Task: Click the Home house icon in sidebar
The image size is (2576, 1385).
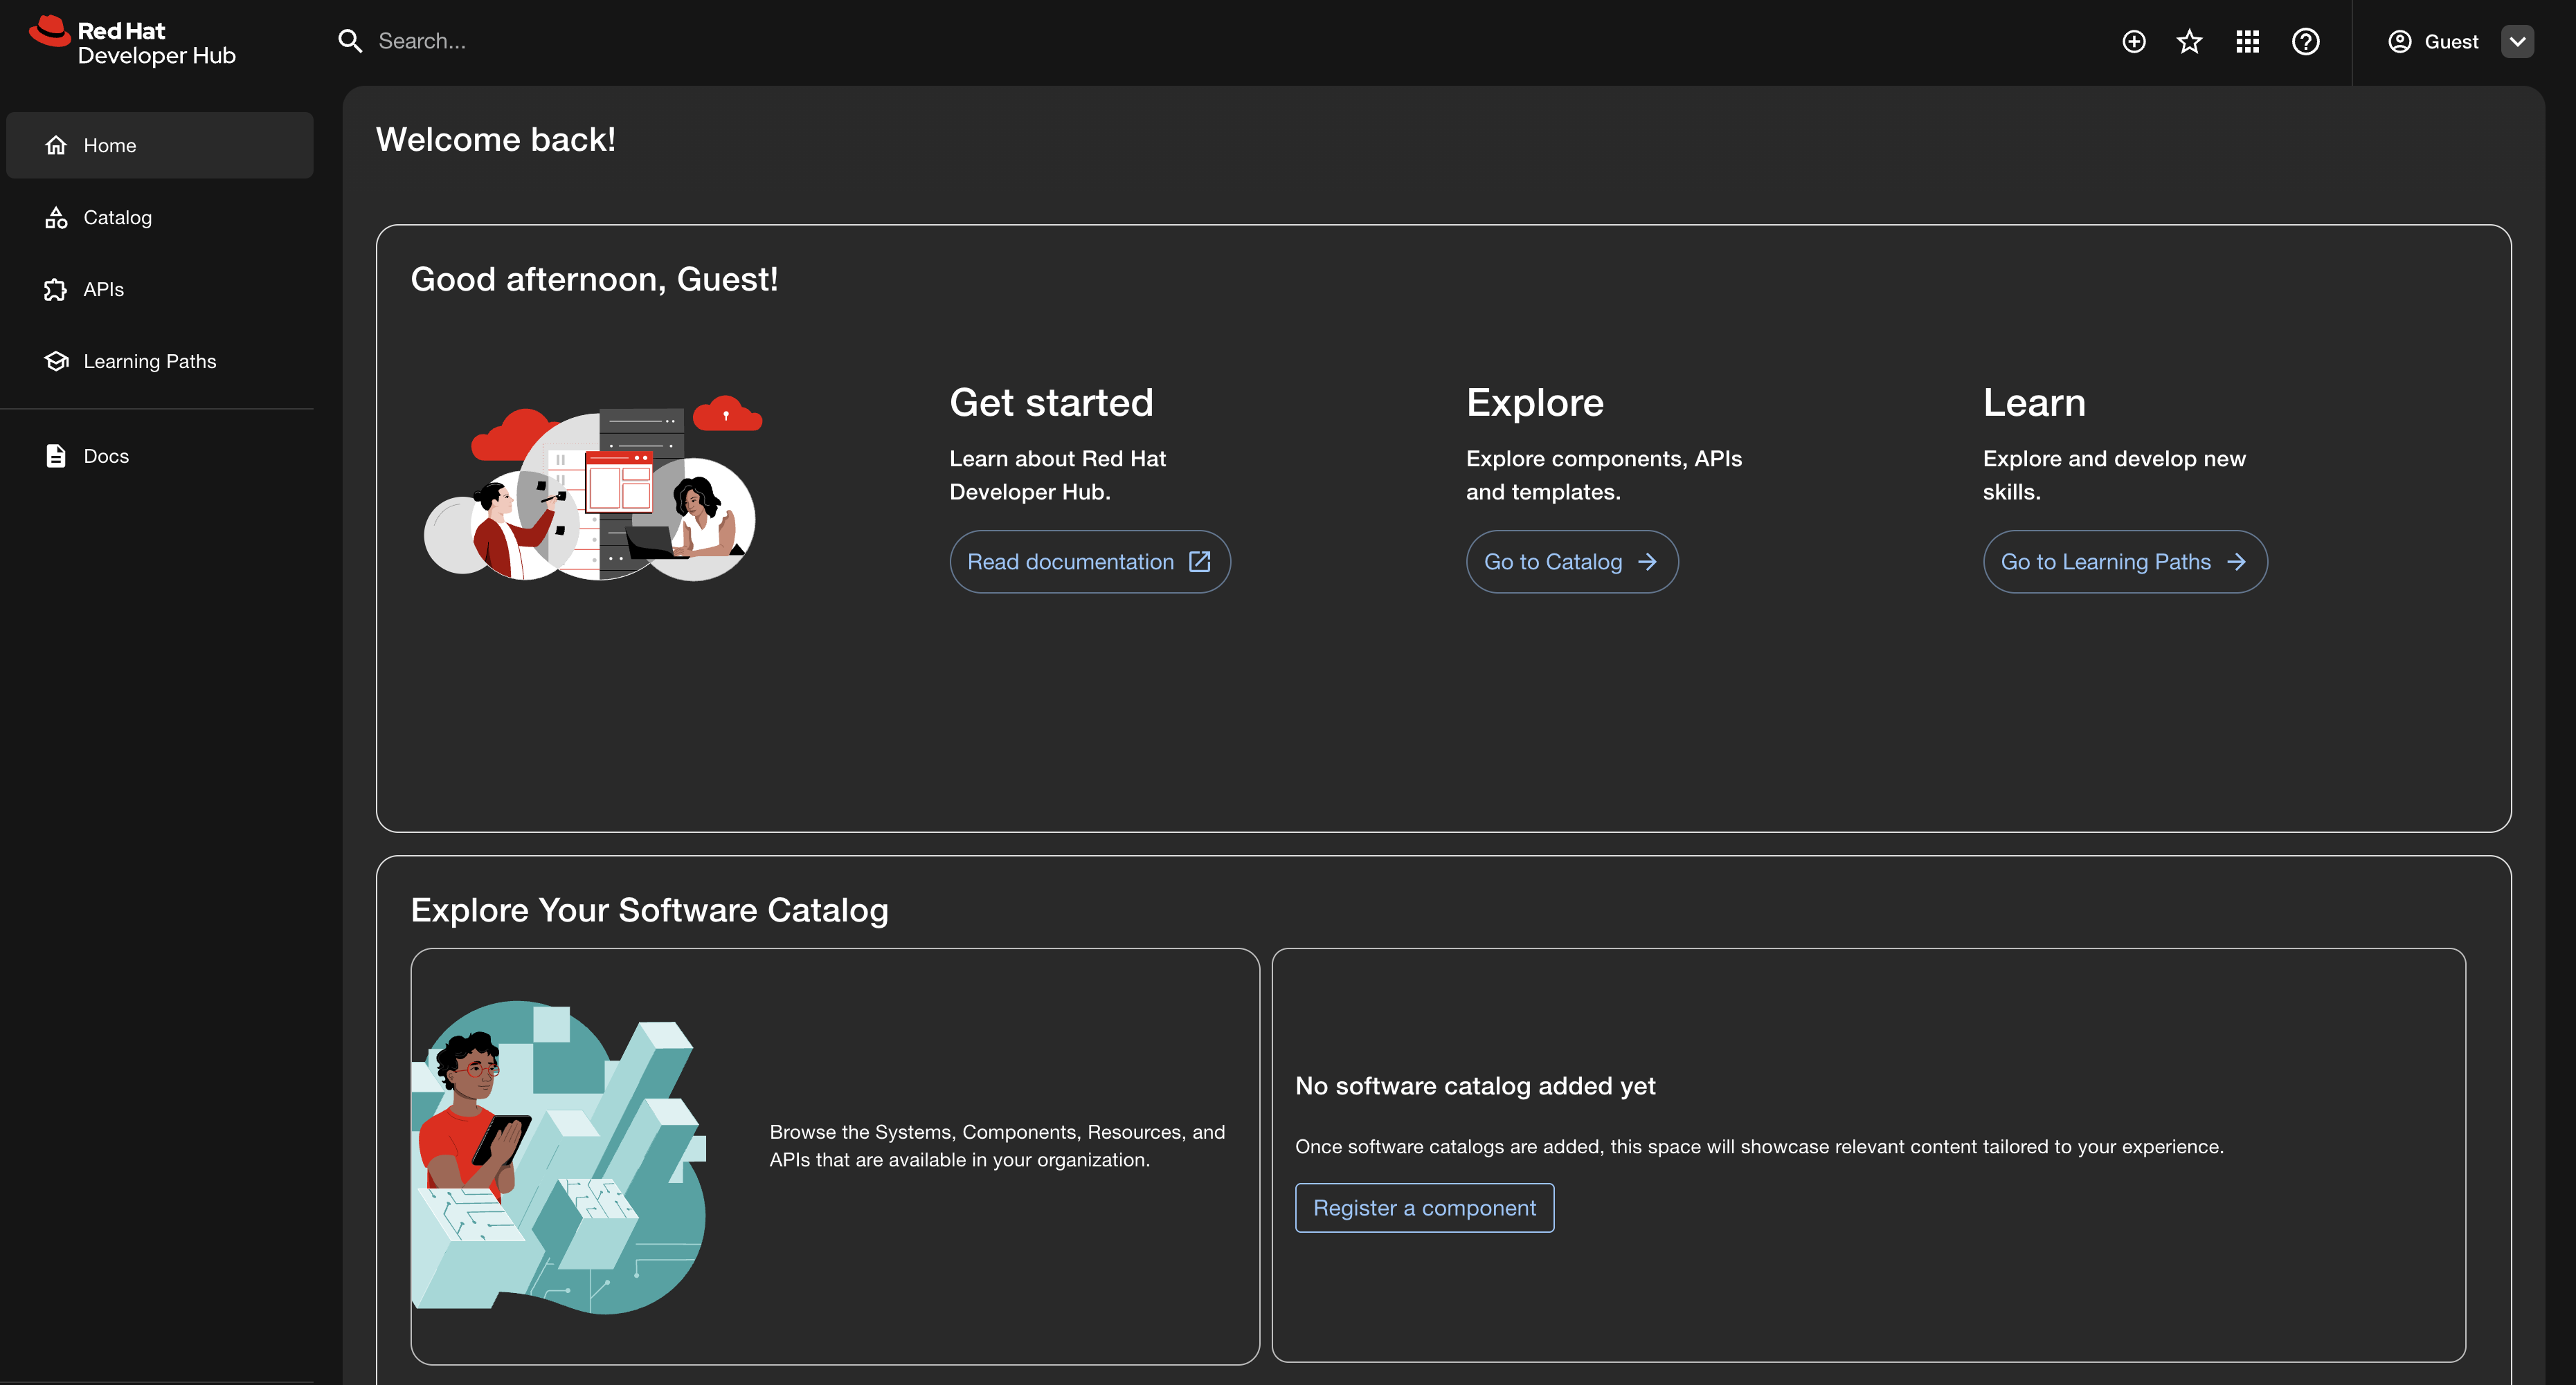Action: pos(56,145)
